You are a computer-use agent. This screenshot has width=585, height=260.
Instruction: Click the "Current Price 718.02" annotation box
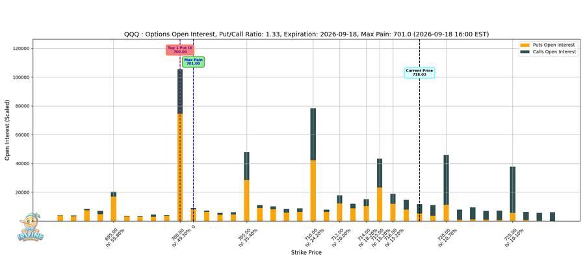pyautogui.click(x=419, y=73)
